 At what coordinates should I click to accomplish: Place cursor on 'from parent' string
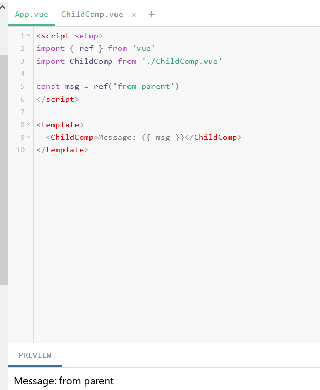click(144, 86)
